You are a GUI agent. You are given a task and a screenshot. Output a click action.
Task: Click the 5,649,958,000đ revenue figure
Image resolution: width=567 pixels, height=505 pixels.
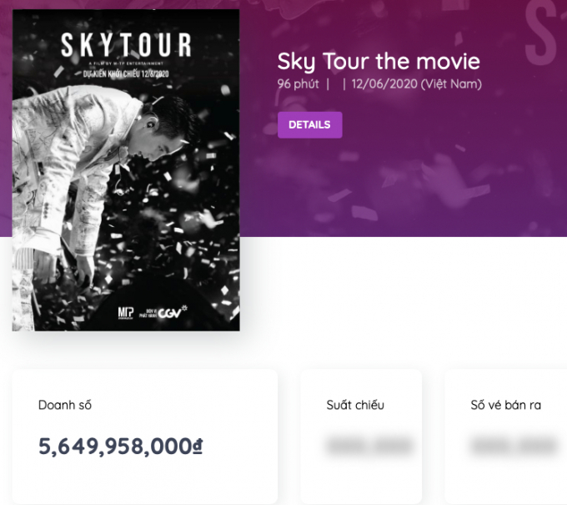coord(120,447)
